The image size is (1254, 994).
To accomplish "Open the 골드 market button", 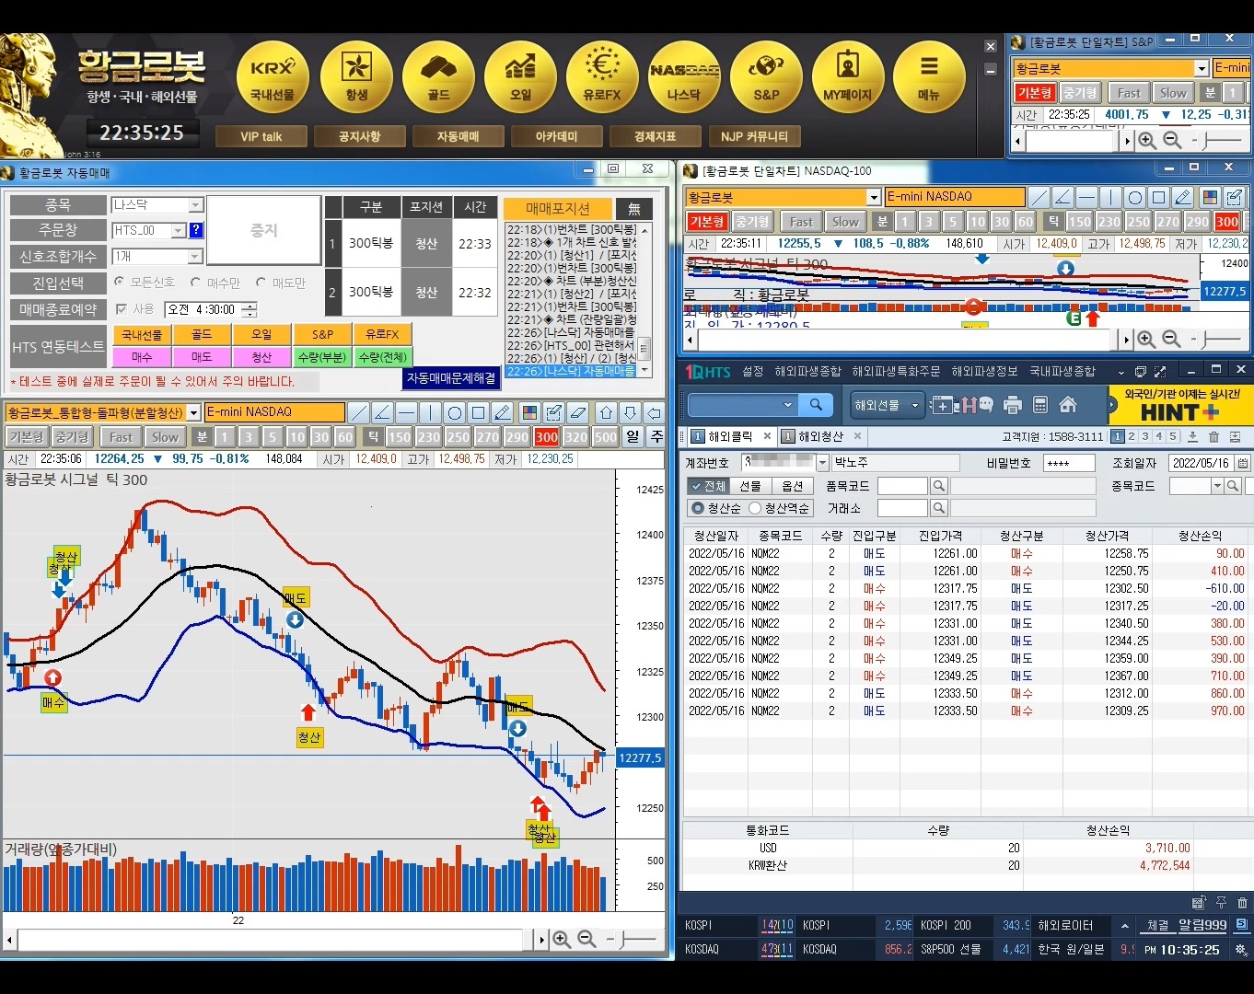I will 438,77.
